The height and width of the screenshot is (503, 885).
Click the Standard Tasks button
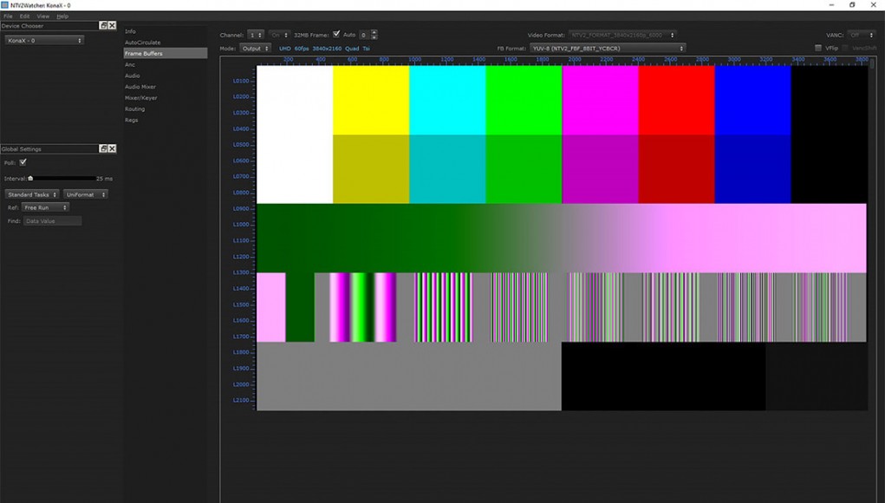pos(32,194)
